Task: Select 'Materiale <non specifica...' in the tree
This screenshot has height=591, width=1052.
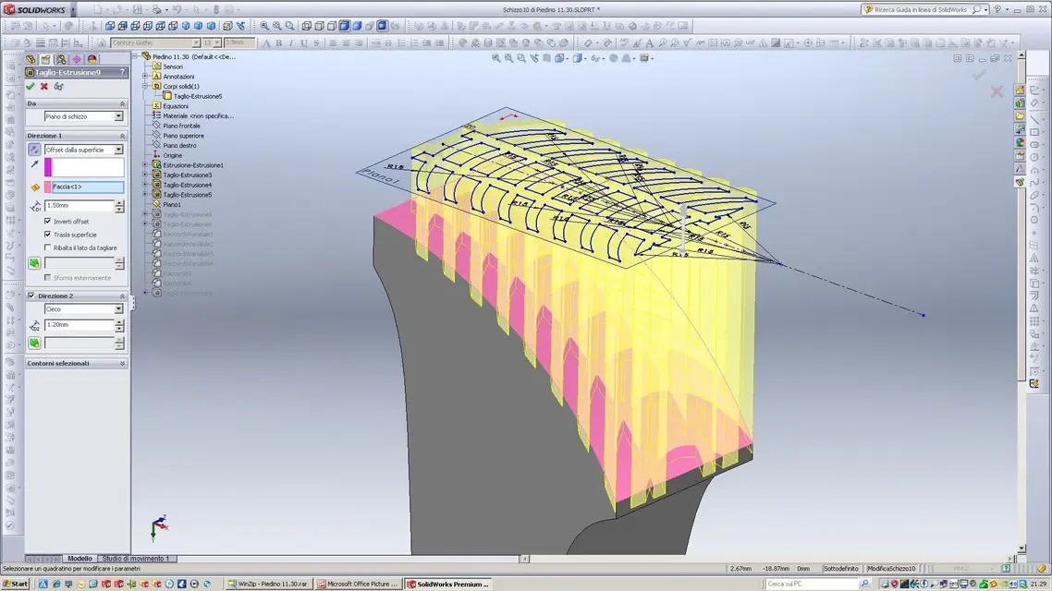Action: [199, 116]
